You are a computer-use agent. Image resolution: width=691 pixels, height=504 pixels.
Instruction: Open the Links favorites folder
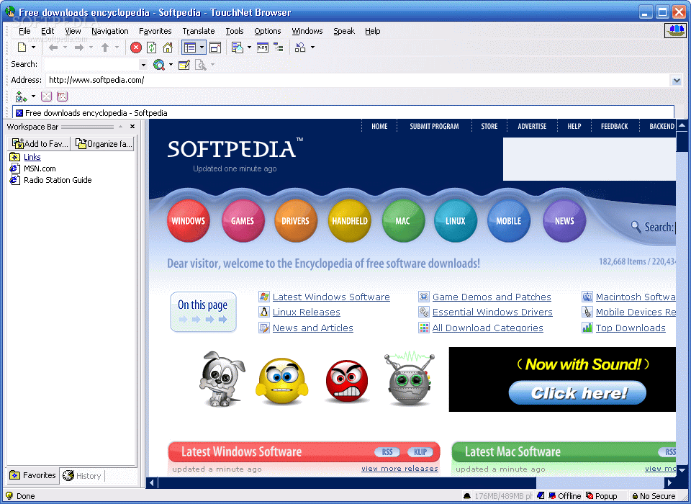coord(32,157)
